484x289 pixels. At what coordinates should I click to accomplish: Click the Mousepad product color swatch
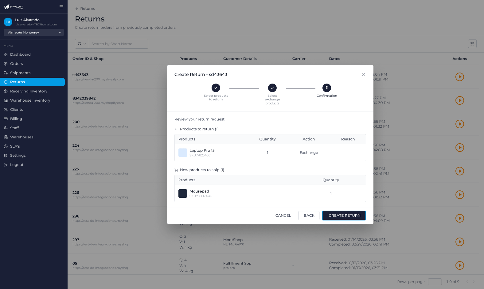pos(183,193)
